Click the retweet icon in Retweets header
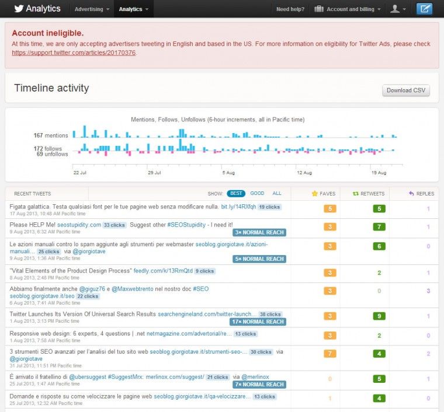 (x=356, y=194)
